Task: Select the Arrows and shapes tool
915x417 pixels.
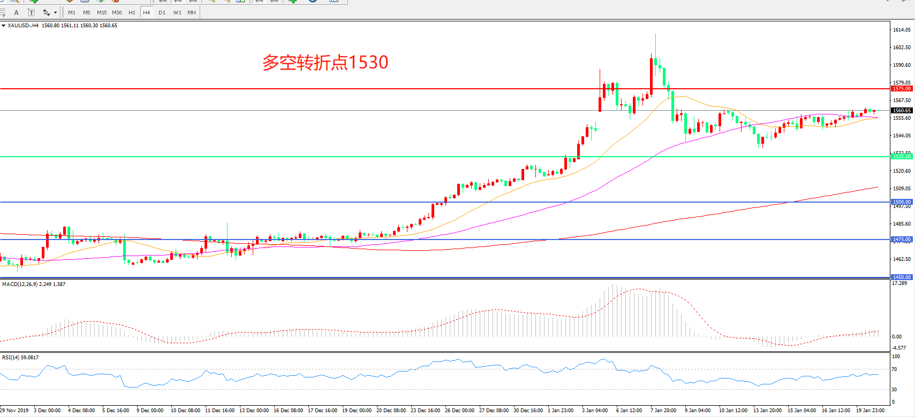Action: tap(46, 12)
